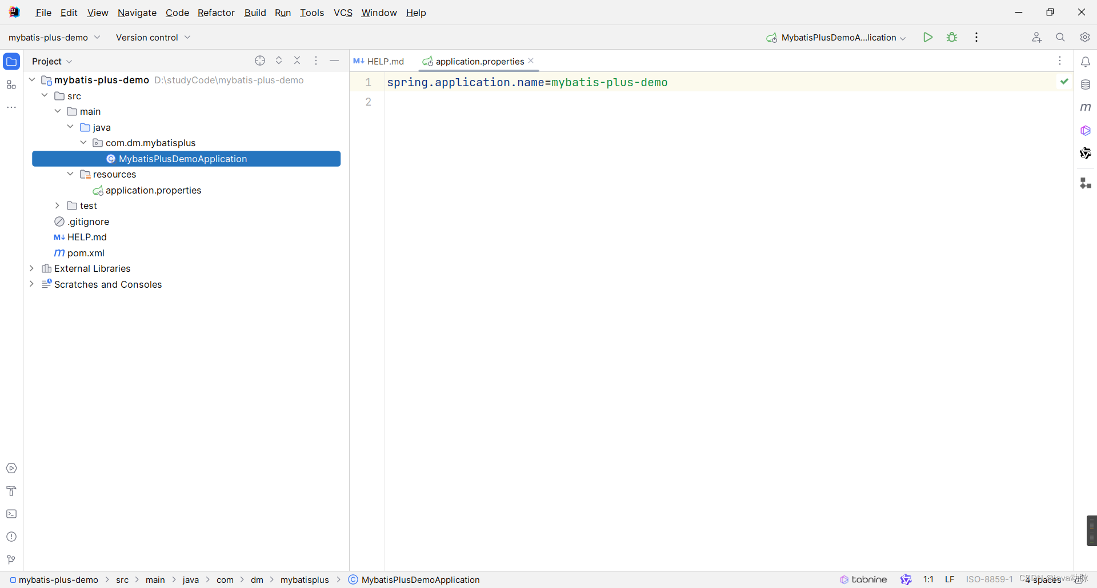This screenshot has width=1097, height=588.
Task: Click LF line separator in status bar
Action: (950, 579)
